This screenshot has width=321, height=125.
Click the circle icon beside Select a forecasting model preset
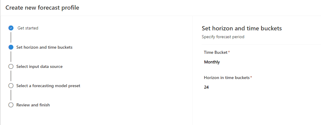(x=11, y=86)
